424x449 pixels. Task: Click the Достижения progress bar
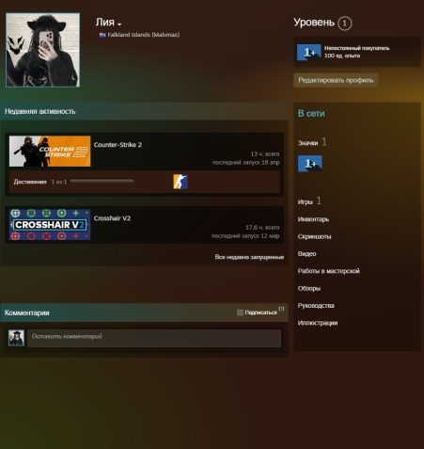coord(102,181)
